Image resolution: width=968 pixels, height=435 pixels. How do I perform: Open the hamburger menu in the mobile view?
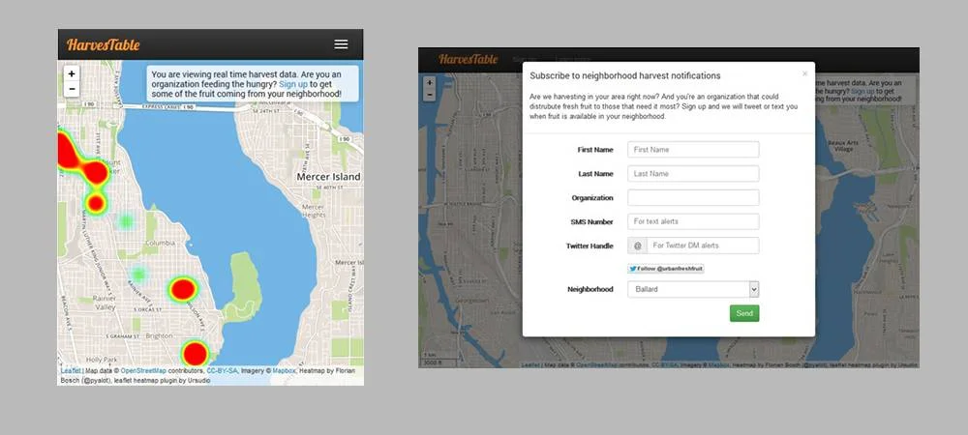click(x=341, y=44)
